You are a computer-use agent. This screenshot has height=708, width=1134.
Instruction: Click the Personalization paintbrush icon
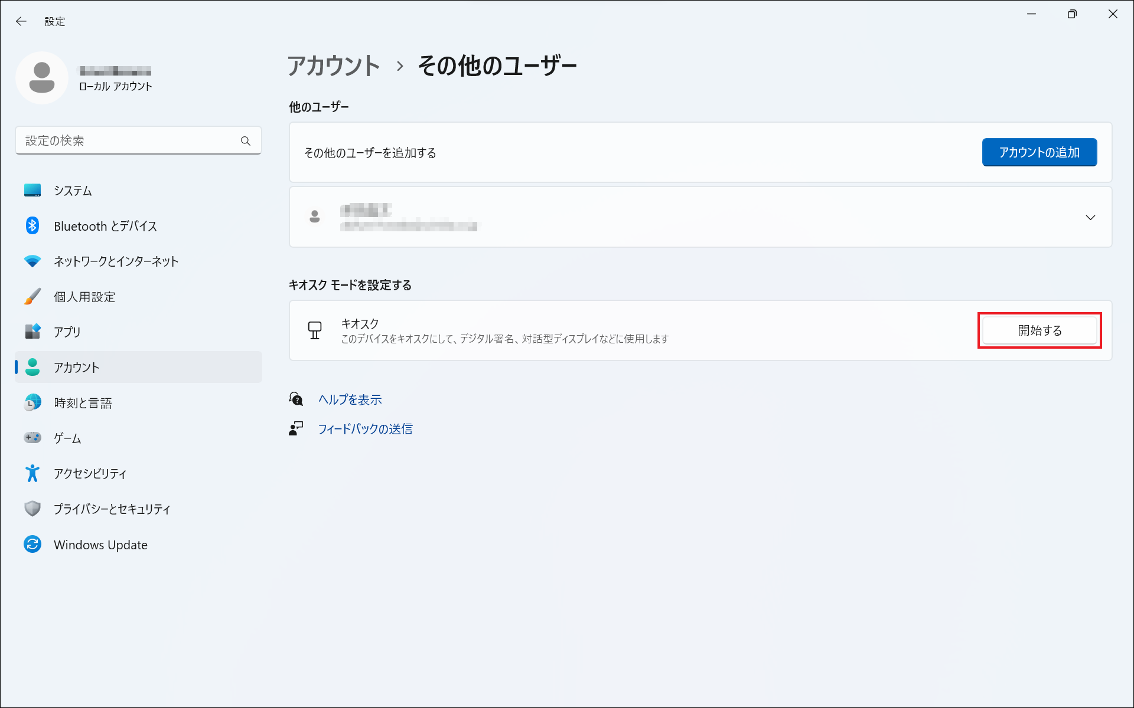[x=32, y=296]
